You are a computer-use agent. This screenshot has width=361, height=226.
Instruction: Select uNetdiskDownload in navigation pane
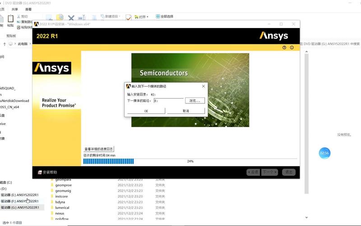(x=14, y=101)
